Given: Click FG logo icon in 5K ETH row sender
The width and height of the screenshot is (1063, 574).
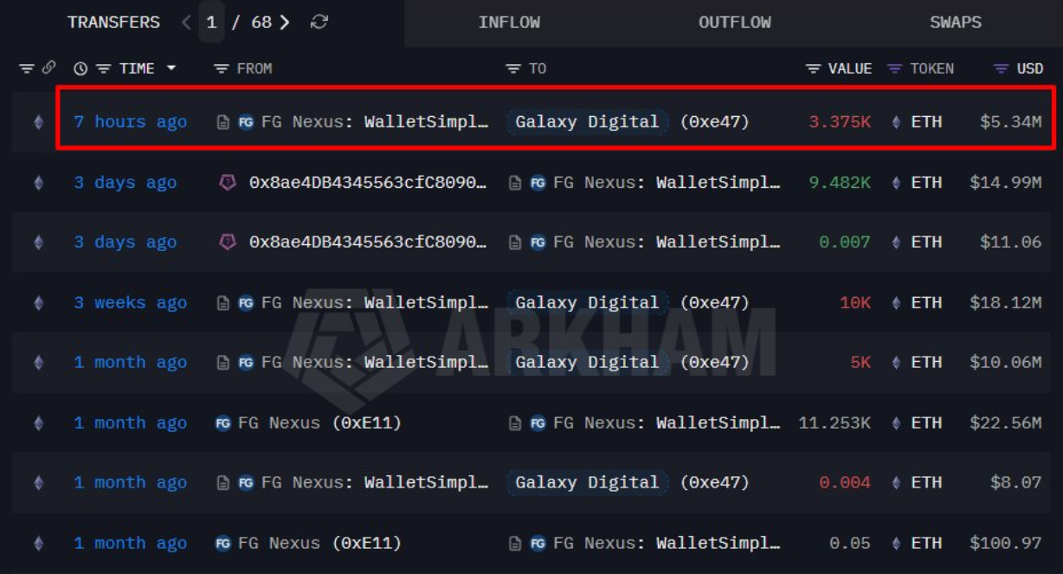Looking at the screenshot, I should pos(246,363).
